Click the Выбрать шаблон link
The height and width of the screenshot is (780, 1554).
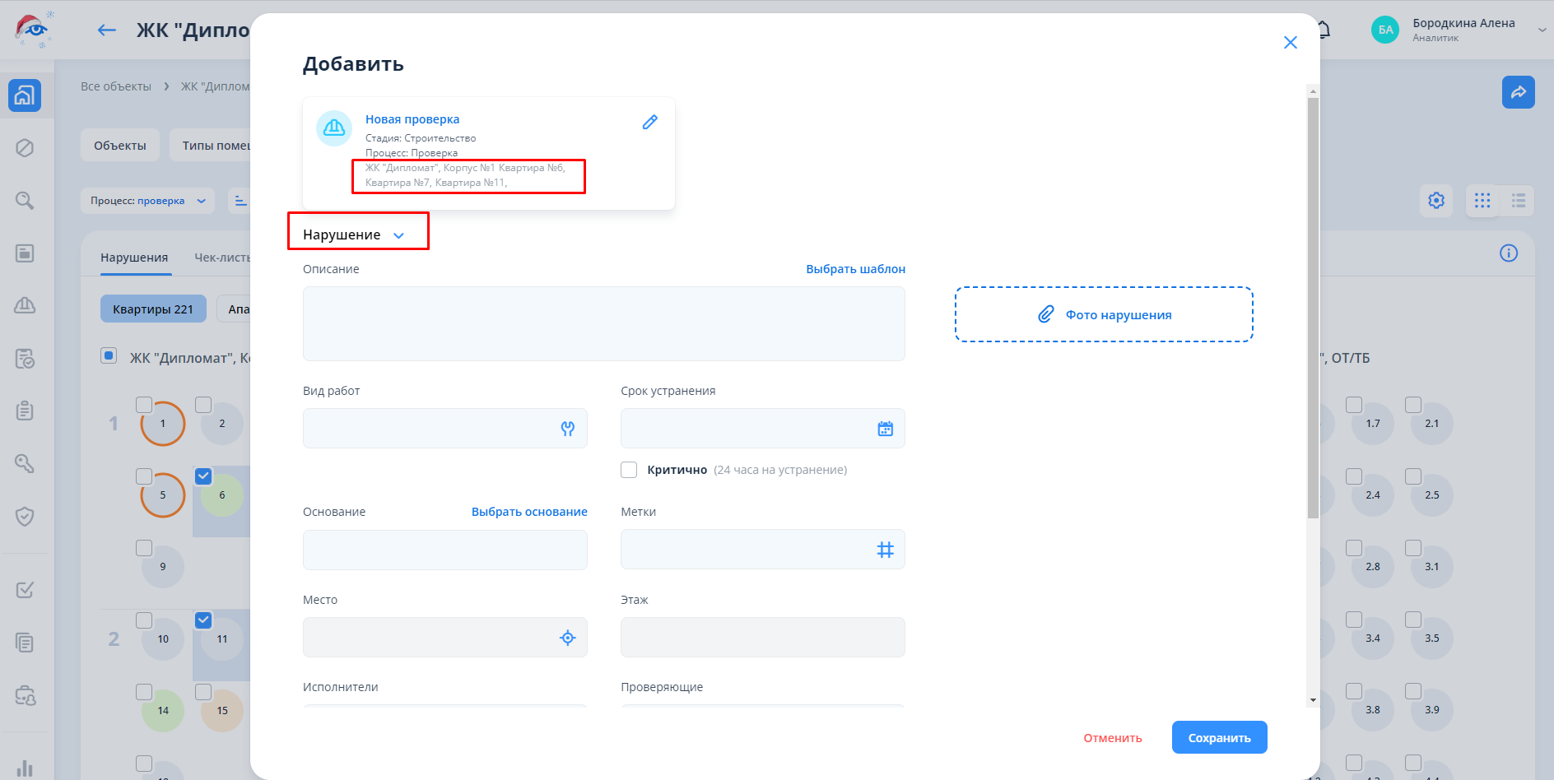pyautogui.click(x=855, y=269)
